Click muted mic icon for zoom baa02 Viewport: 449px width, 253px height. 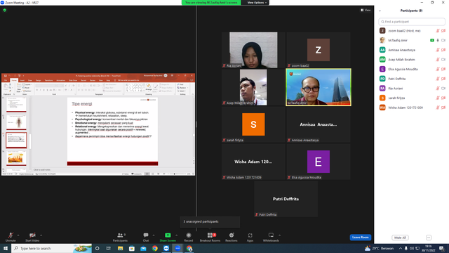(x=438, y=31)
